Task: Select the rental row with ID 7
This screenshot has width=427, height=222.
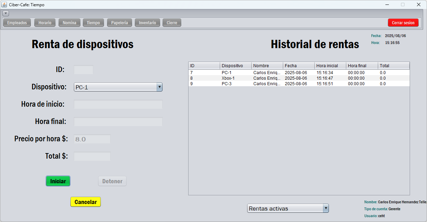Action: [299, 73]
